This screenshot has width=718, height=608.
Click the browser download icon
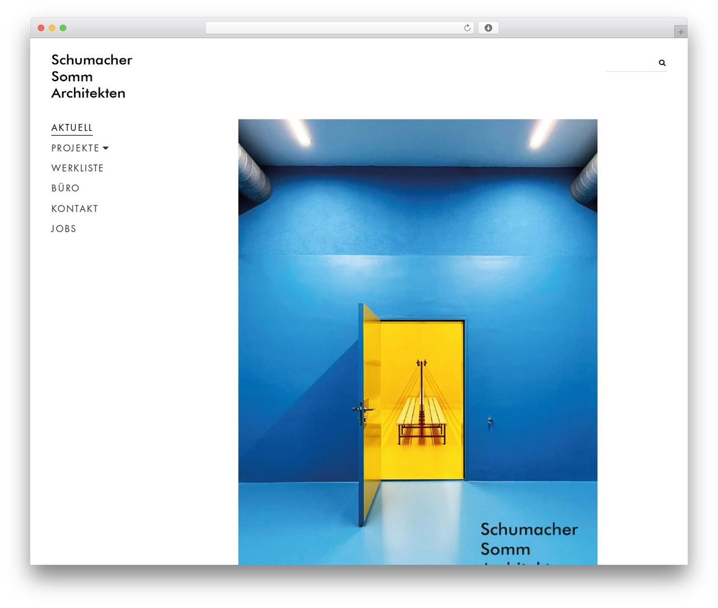489,28
